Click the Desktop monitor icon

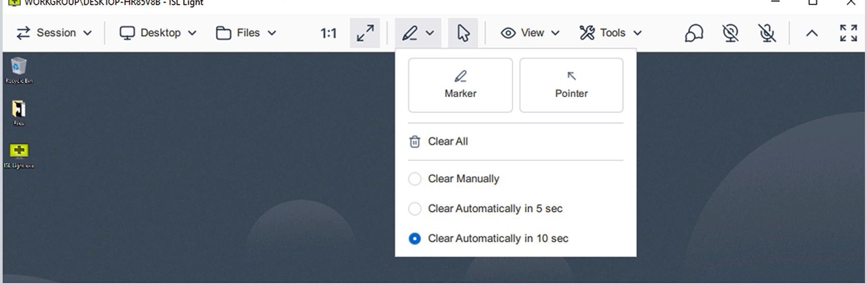tap(127, 33)
